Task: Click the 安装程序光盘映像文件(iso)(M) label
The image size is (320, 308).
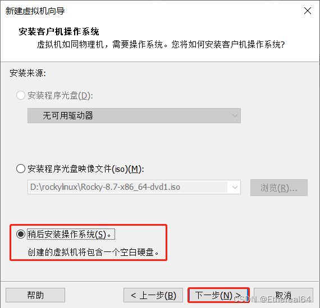Action: pos(86,169)
